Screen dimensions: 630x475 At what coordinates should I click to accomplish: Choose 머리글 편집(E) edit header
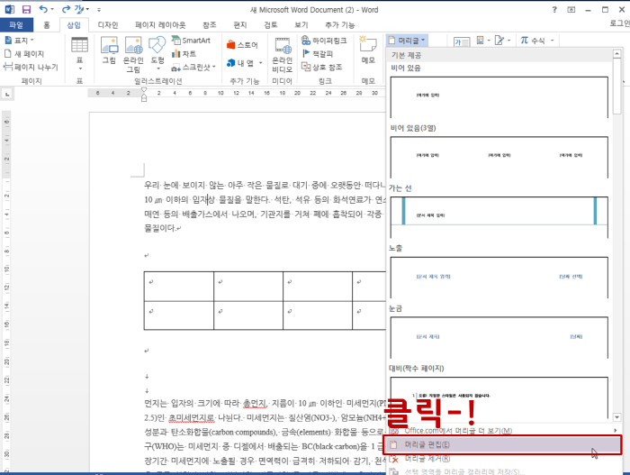(502, 444)
